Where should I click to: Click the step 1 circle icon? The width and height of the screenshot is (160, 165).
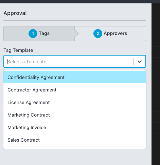click(x=33, y=34)
